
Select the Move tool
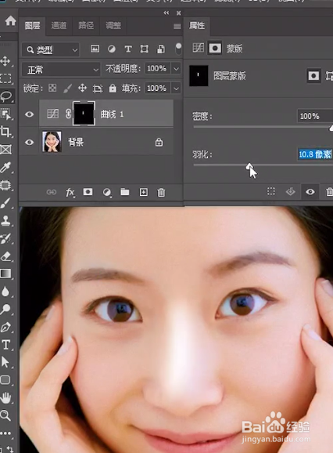[x=5, y=61]
